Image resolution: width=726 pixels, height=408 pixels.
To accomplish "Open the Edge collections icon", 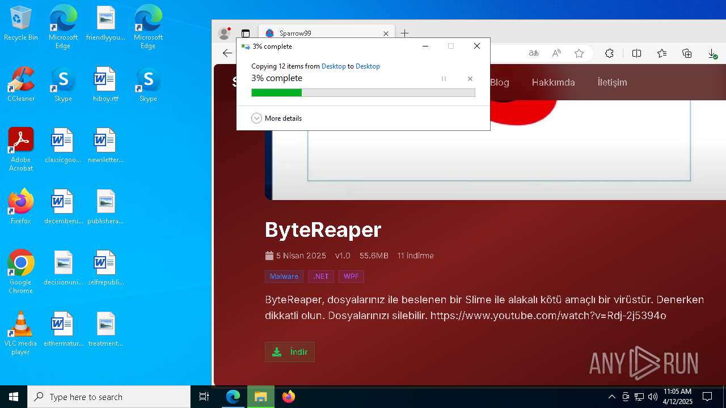I will pos(687,53).
